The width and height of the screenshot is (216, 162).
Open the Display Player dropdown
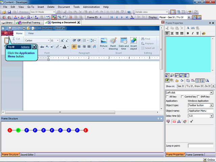click(189, 17)
